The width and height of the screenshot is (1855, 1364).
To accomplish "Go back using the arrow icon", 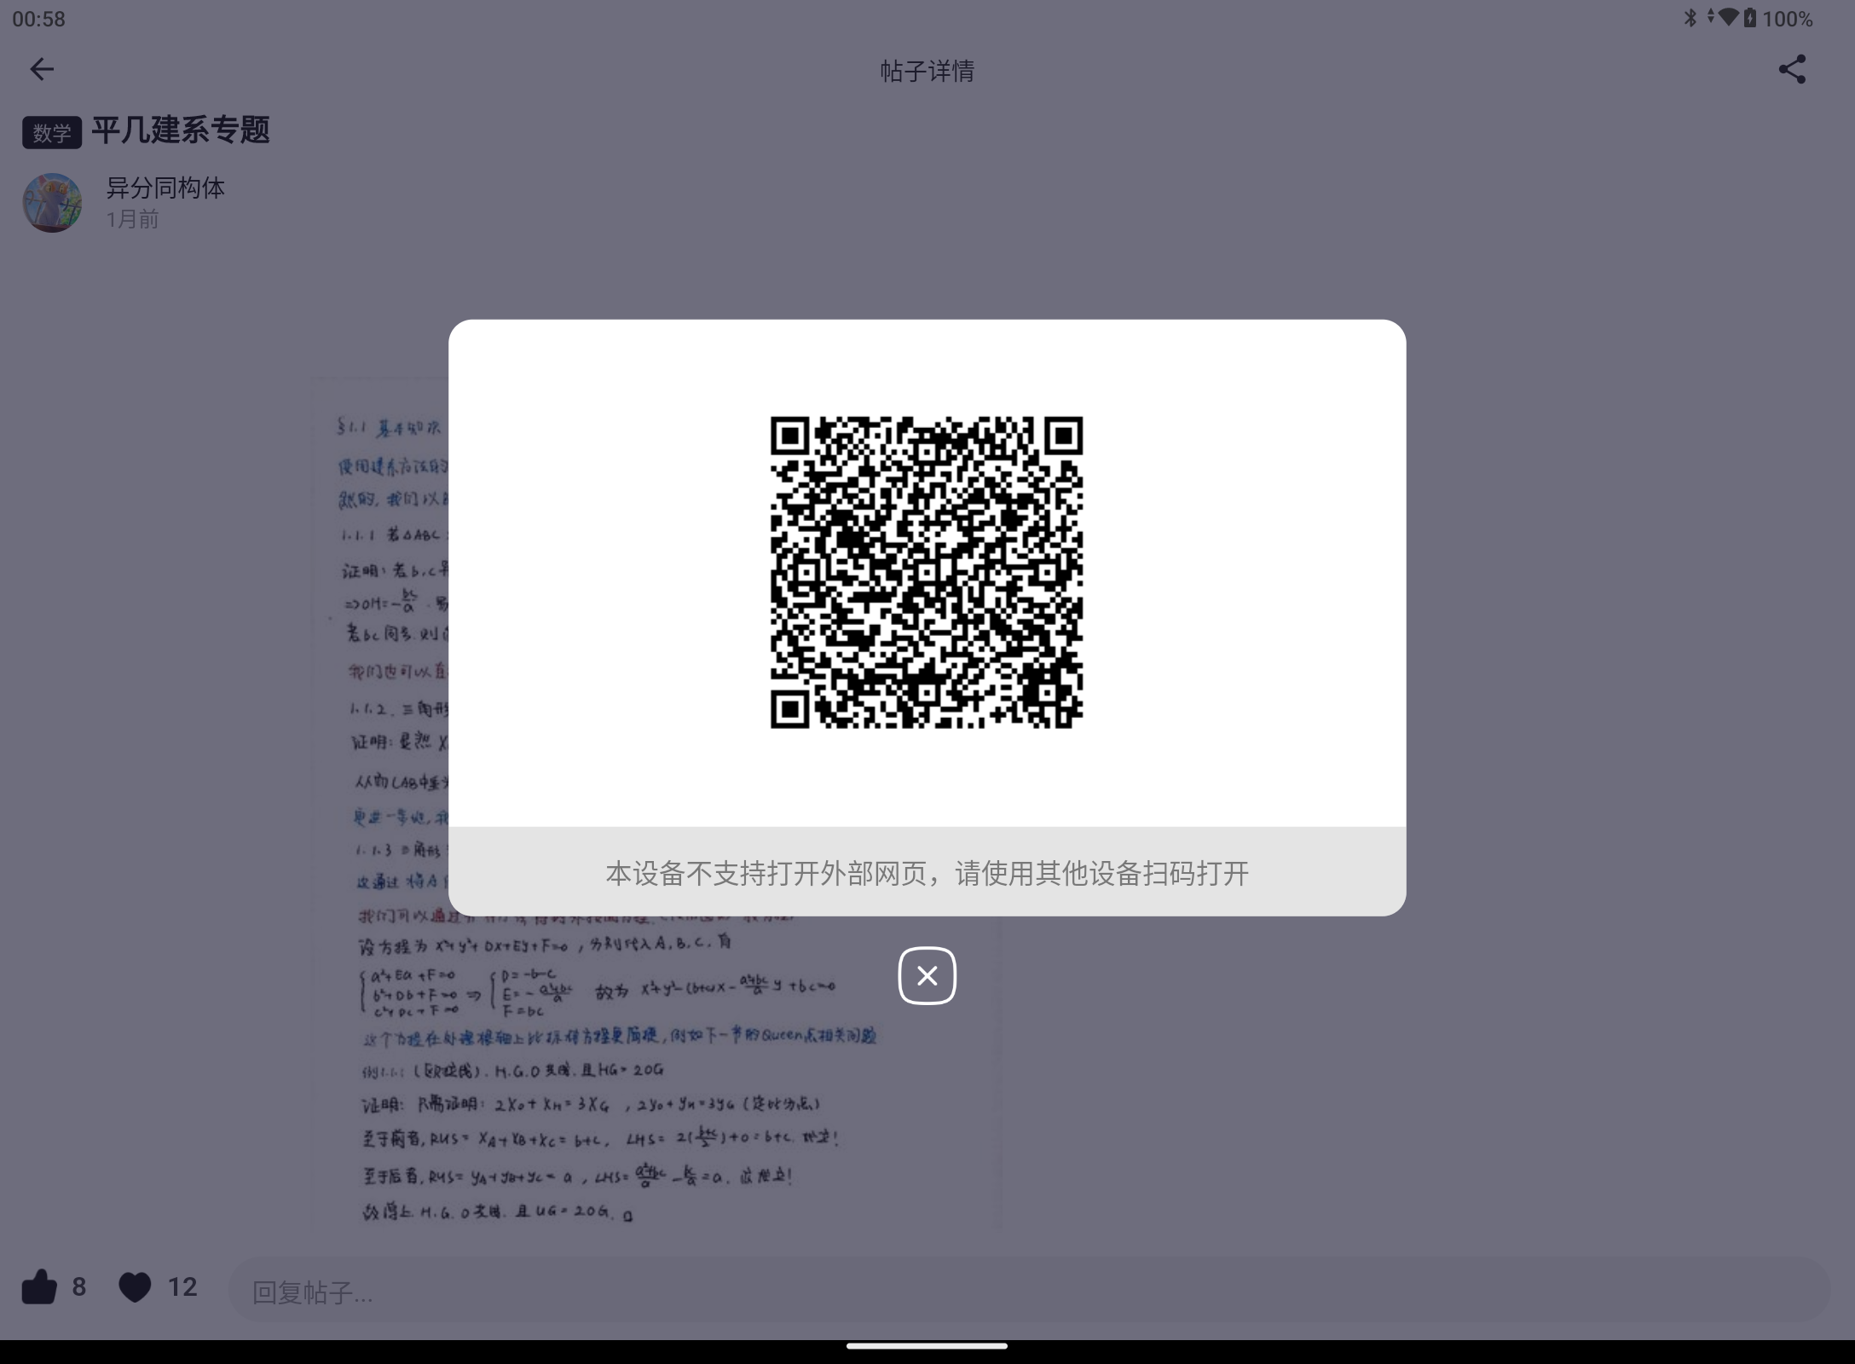I will coord(42,69).
